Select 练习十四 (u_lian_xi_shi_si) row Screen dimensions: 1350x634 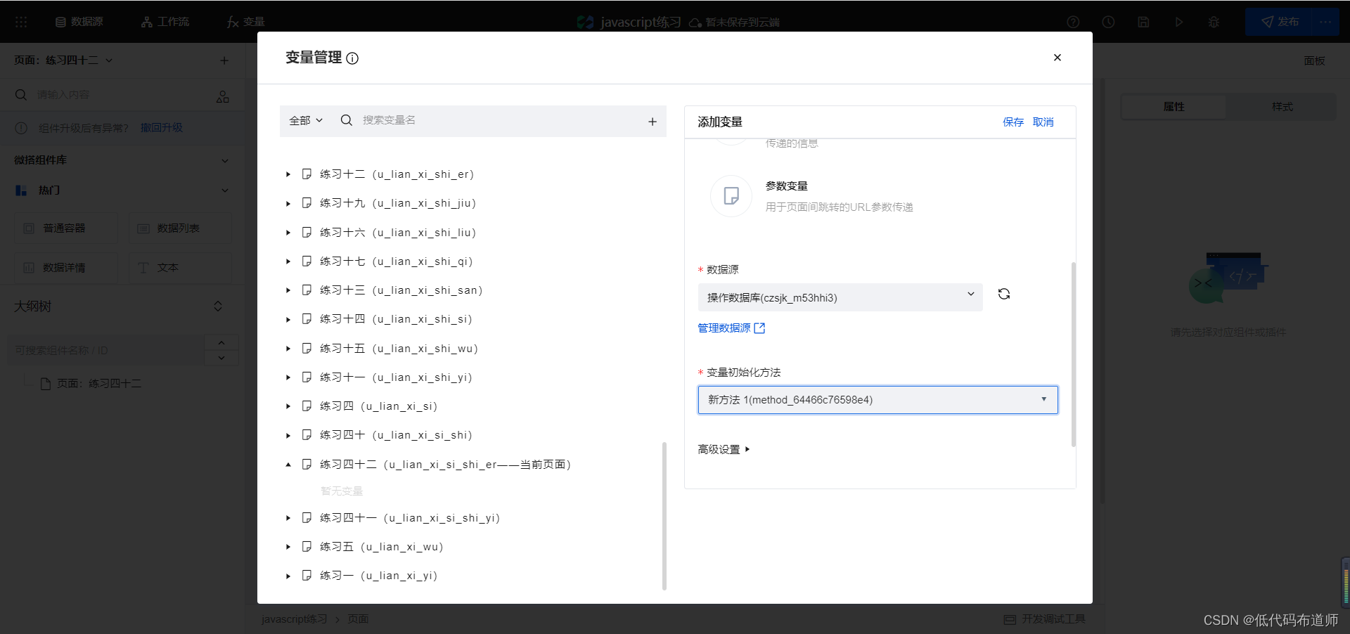tap(396, 319)
